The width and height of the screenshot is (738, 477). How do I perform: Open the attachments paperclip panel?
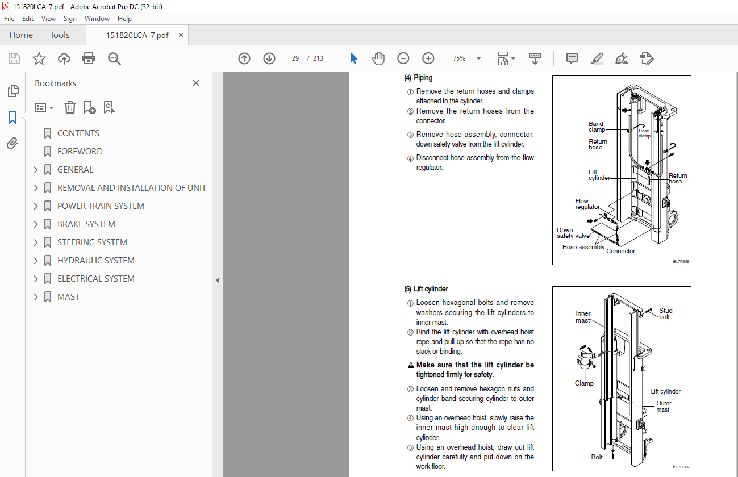tap(12, 144)
